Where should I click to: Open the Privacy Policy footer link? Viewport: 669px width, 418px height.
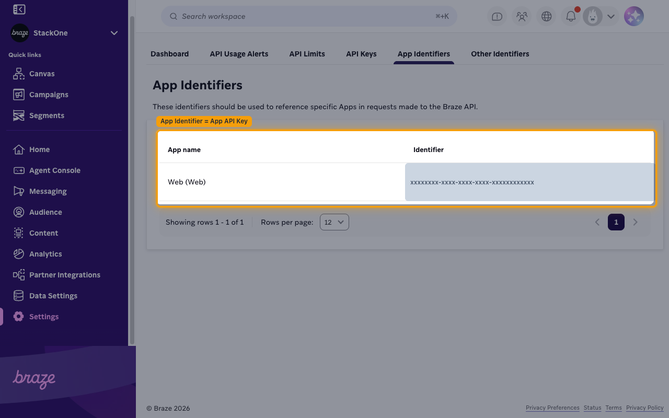tap(645, 408)
